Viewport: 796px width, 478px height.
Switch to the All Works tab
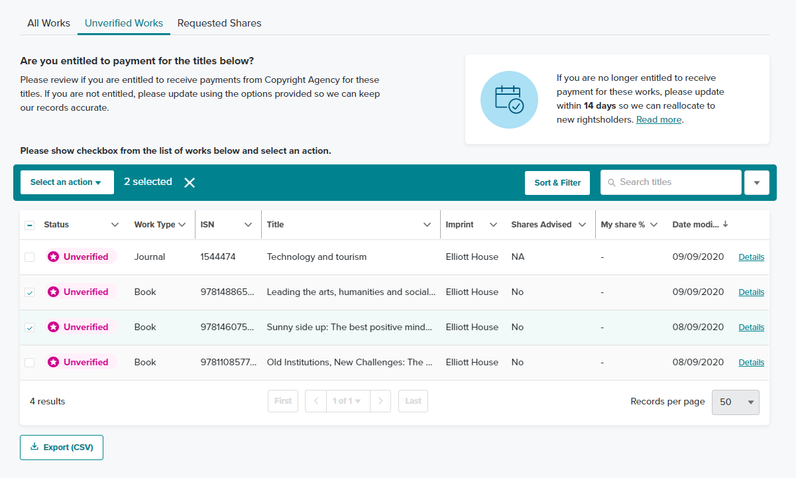click(48, 23)
